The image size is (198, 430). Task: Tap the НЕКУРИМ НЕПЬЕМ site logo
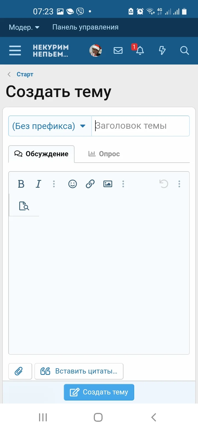tap(51, 50)
